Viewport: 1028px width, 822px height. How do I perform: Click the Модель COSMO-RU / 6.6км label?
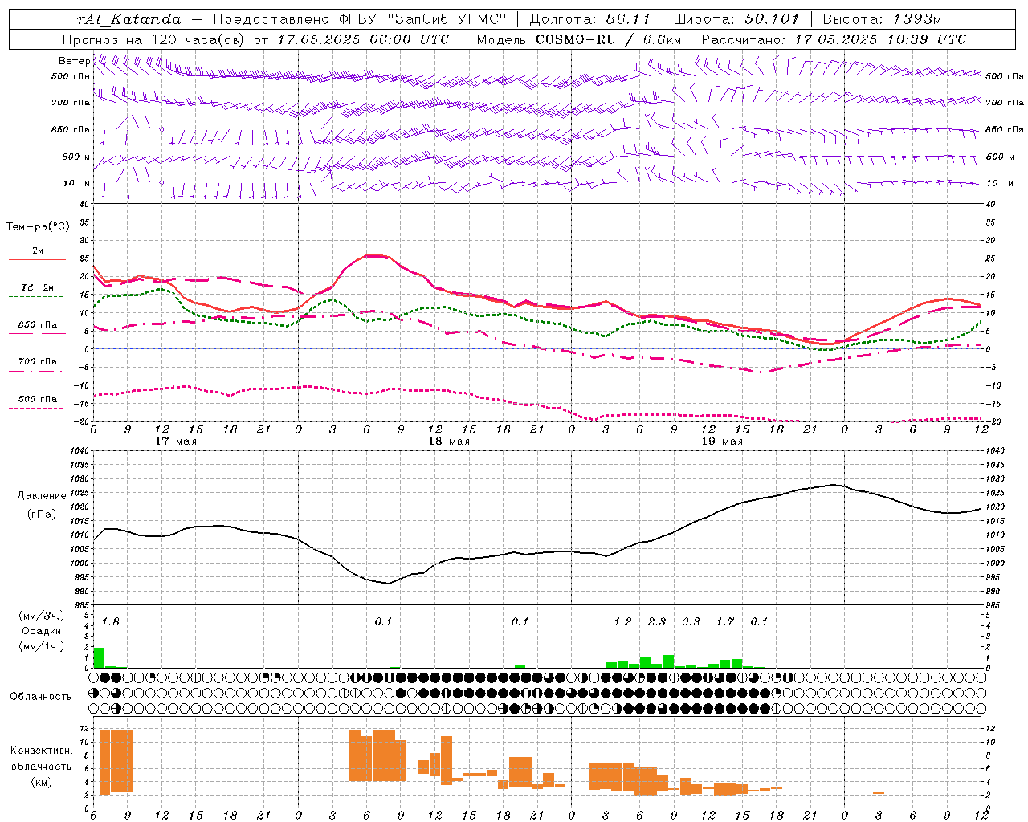[x=579, y=39]
